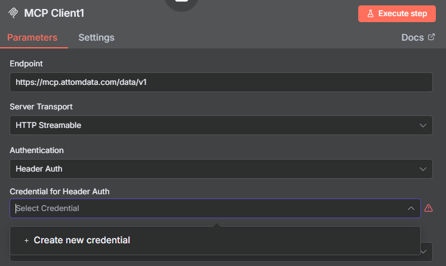Click the MCP Client node icon
Image resolution: width=446 pixels, height=266 pixels.
coord(13,13)
